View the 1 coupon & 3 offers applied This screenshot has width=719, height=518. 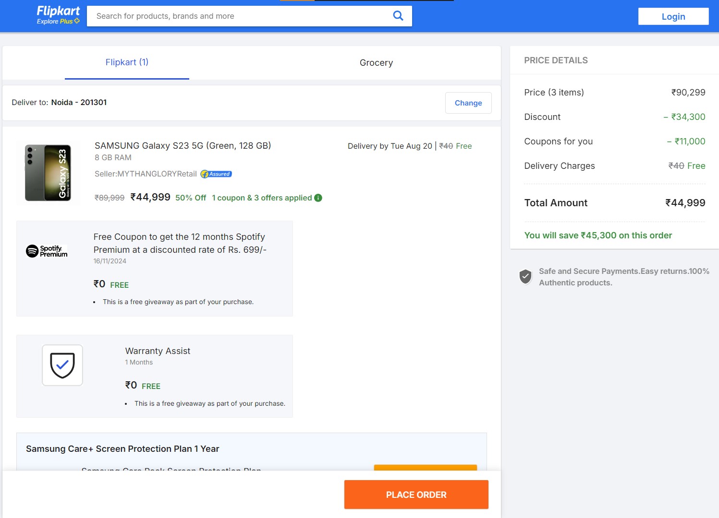click(x=262, y=198)
